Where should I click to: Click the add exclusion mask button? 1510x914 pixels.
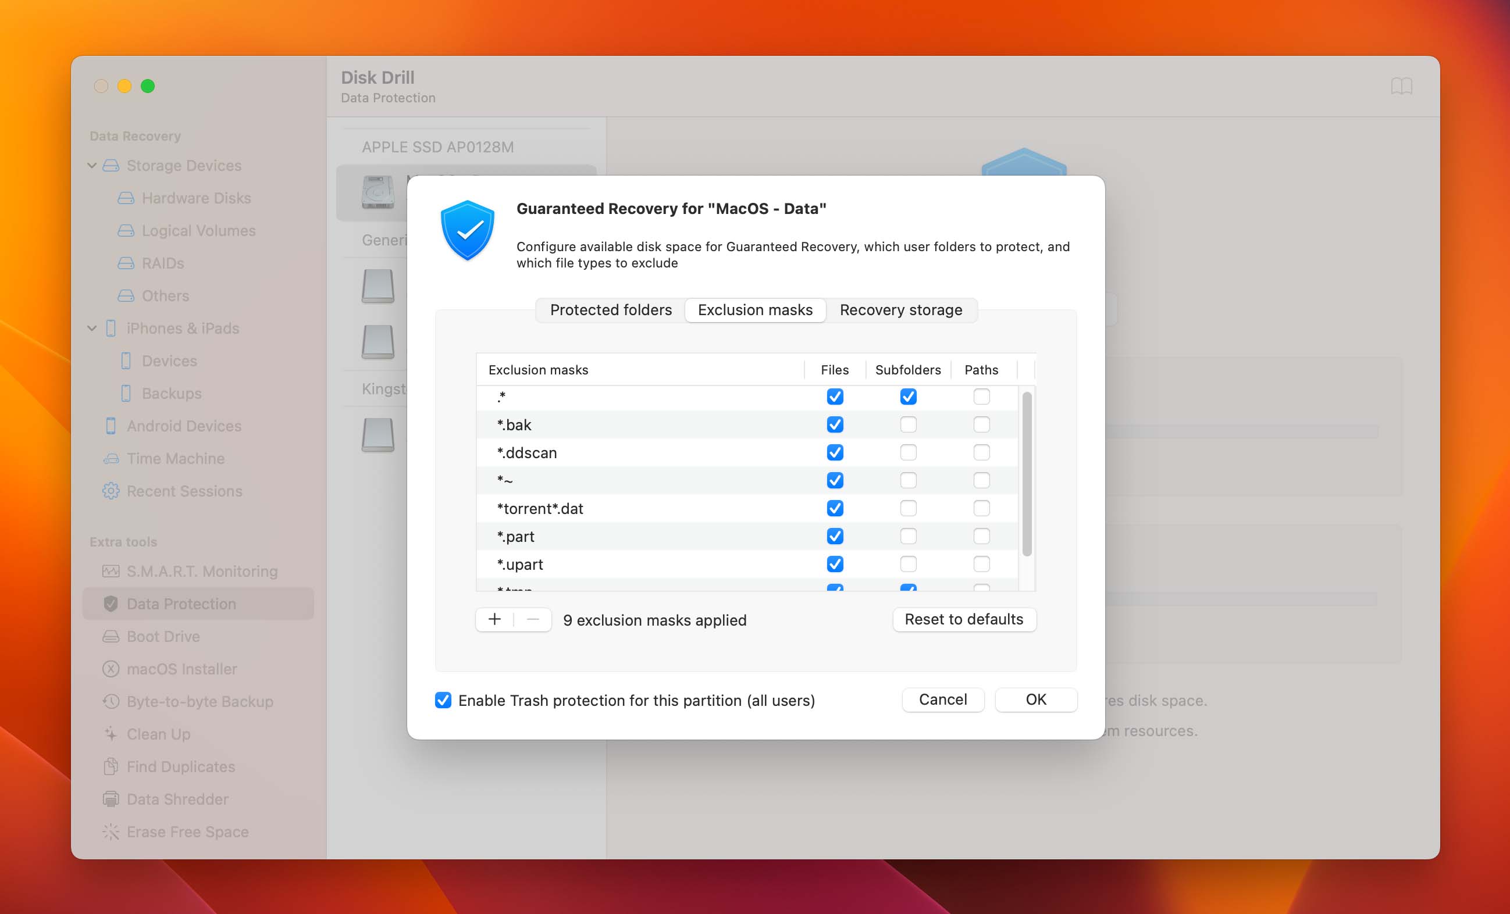click(495, 619)
